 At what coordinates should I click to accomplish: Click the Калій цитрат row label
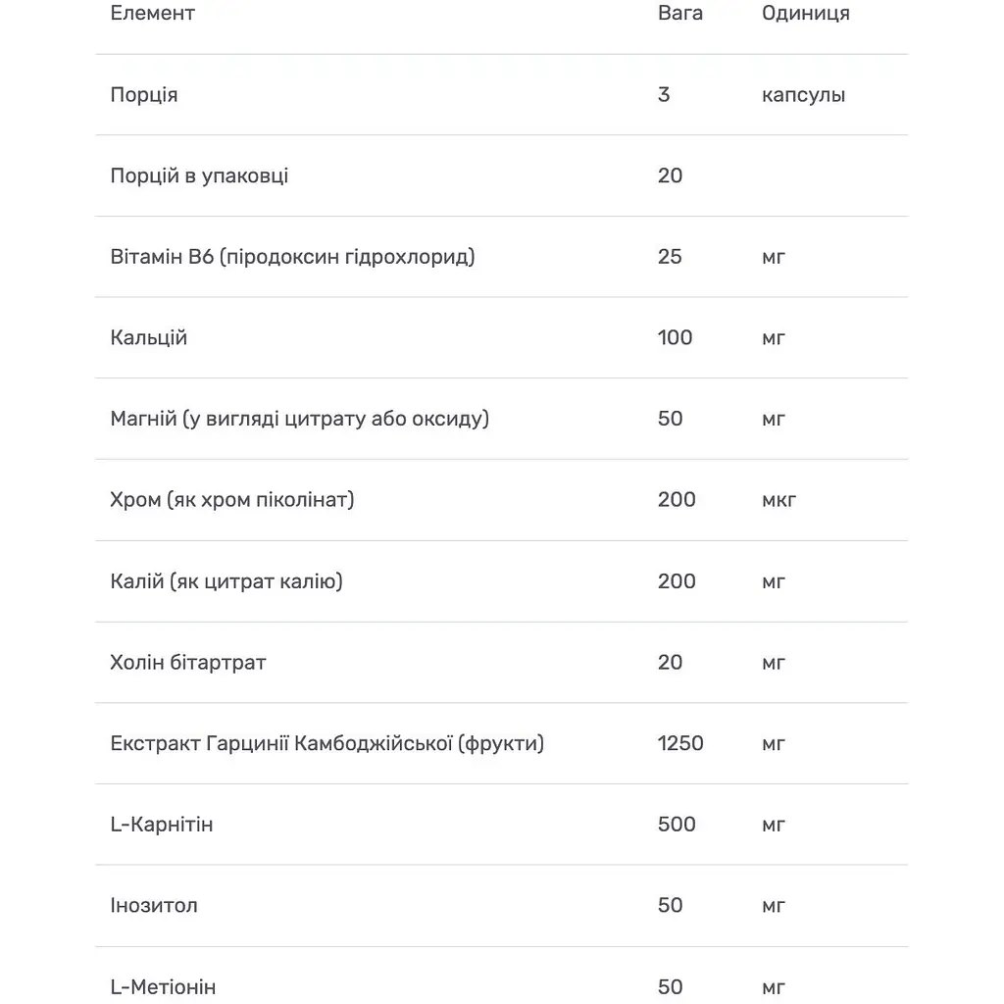[226, 581]
